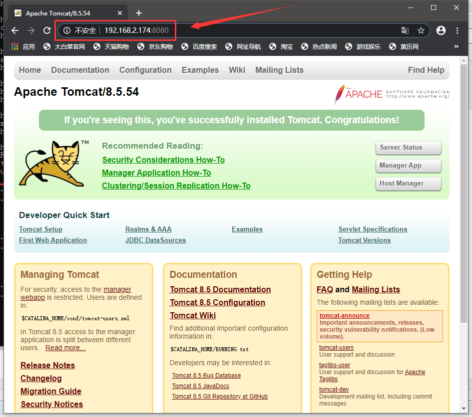Open Tomcat 8.5 Documentation link
Viewport: 472px width, 417px height.
pos(220,289)
